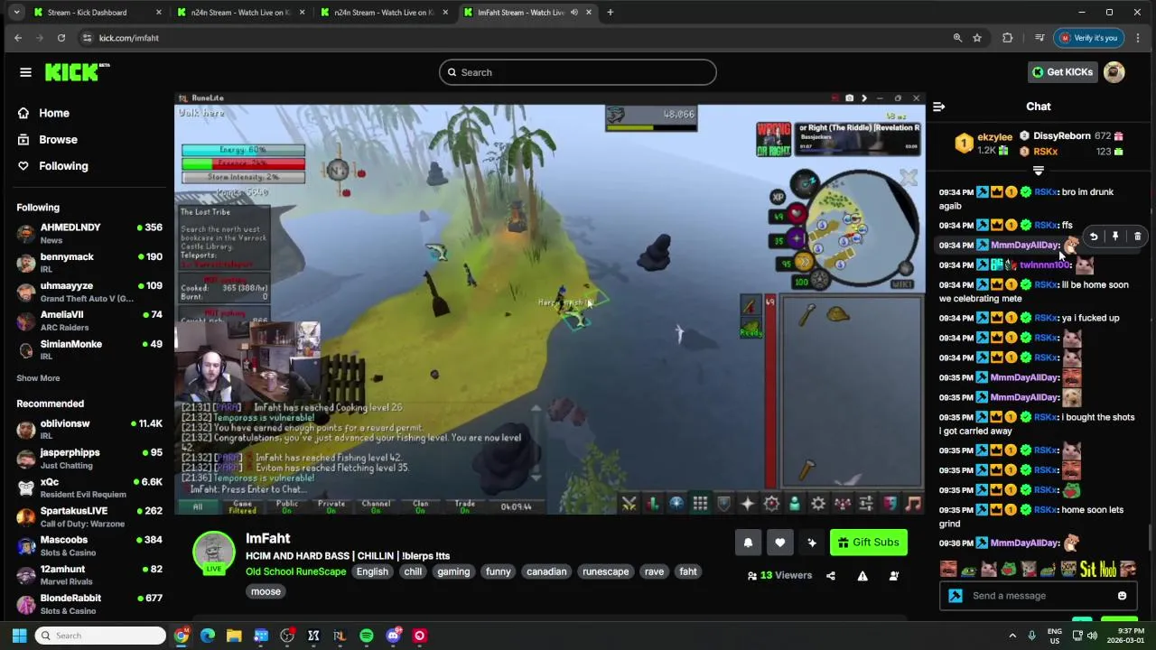Open AmeliaVII channel in sidebar
Screen dimensions: 1156x650
click(x=89, y=320)
